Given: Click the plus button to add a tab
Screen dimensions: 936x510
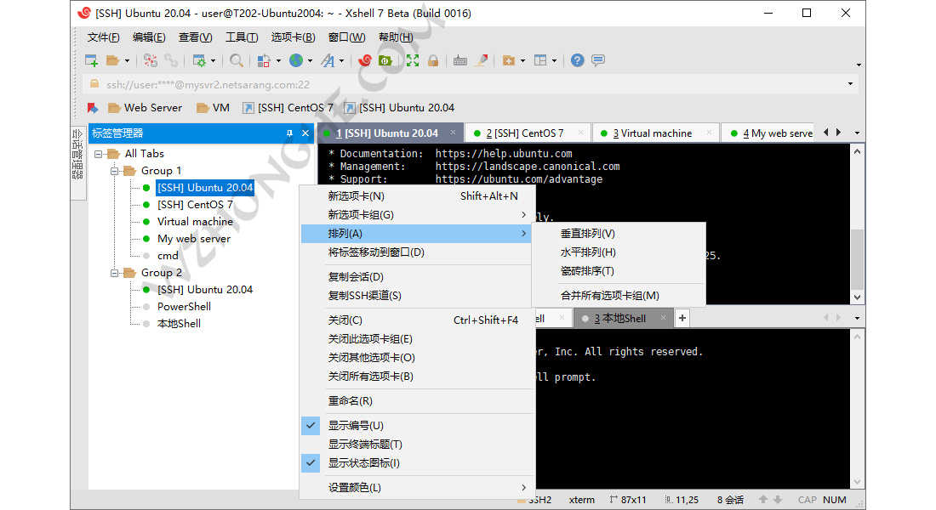Looking at the screenshot, I should click(682, 317).
